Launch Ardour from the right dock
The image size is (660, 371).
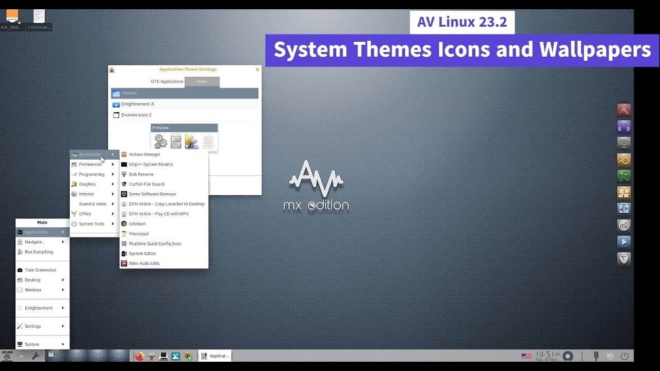point(624,110)
